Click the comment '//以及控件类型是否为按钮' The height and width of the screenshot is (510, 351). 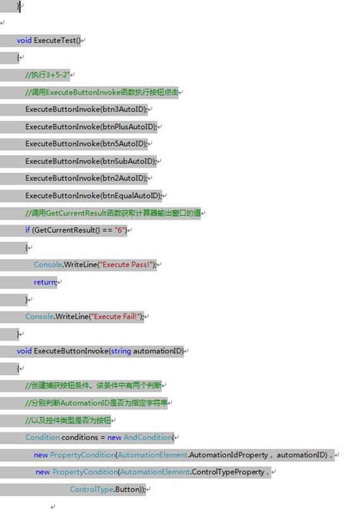point(68,420)
